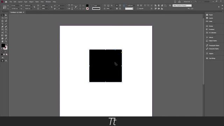The width and height of the screenshot is (224, 126).
Task: Click the lightbulb Learn icon
Action: coord(175,2)
